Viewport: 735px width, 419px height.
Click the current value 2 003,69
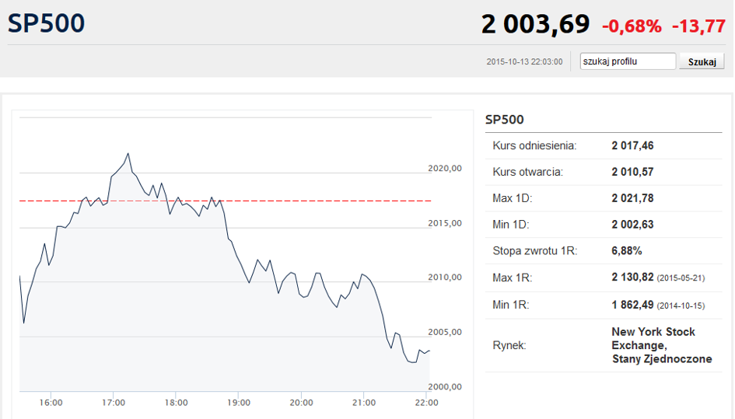click(x=535, y=24)
